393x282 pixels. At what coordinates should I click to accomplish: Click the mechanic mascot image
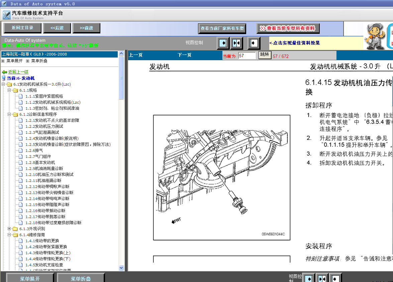tap(375, 36)
